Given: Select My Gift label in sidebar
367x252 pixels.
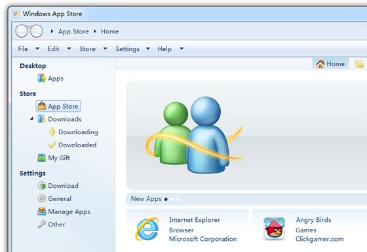Looking at the screenshot, I should 59,158.
